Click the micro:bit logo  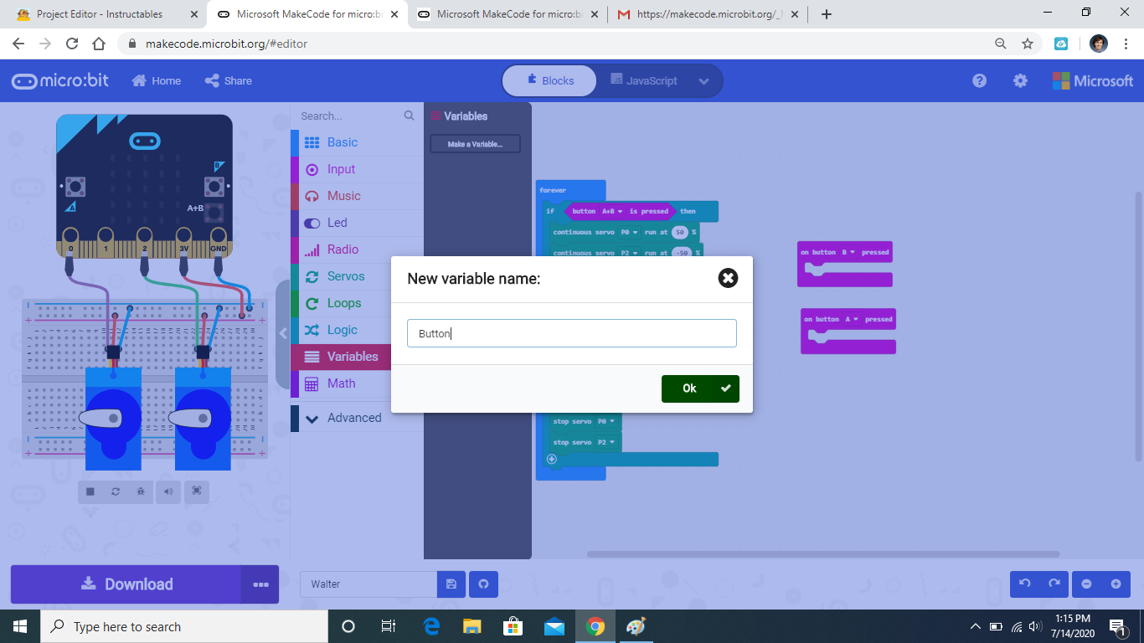(x=60, y=80)
